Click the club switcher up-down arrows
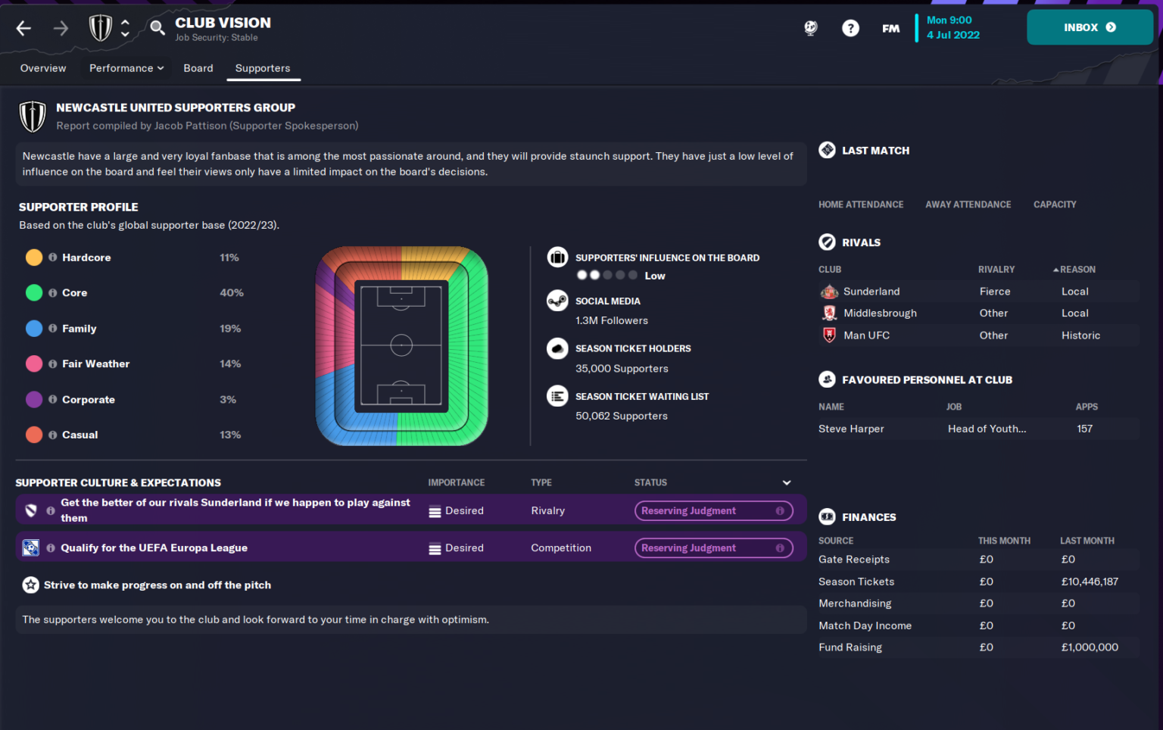Viewport: 1163px width, 730px height. click(126, 27)
